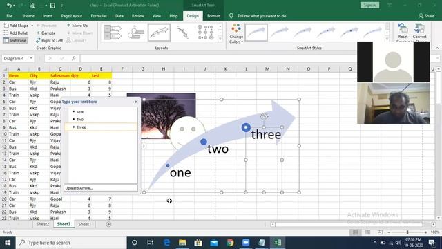The width and height of the screenshot is (442, 249).
Task: Select the second SmartArt layout thumbnail
Action: pos(136,33)
